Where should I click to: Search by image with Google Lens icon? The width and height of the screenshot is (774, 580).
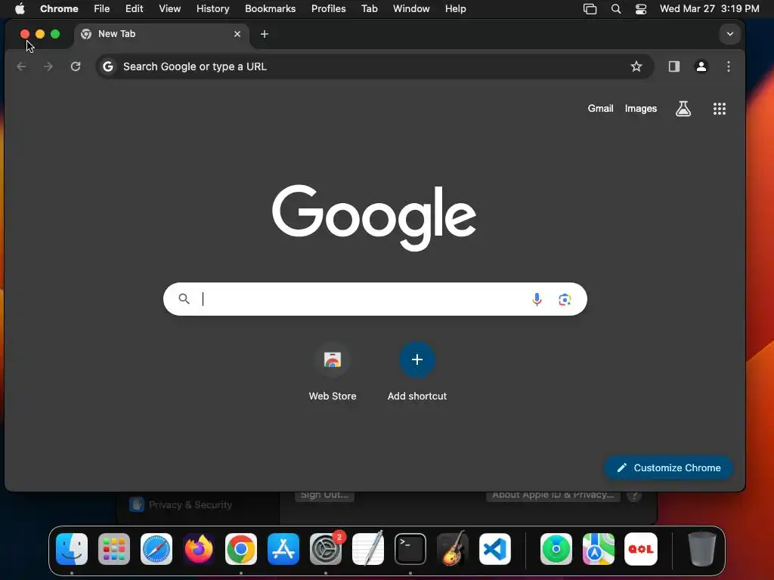coord(565,299)
